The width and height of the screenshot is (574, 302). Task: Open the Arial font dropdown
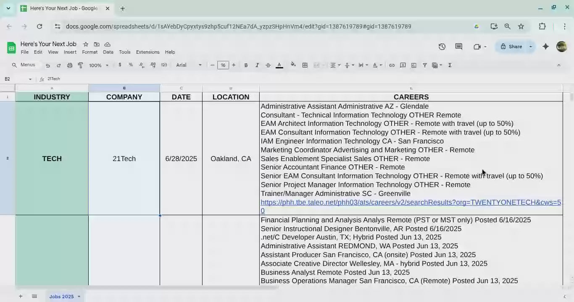pos(189,65)
